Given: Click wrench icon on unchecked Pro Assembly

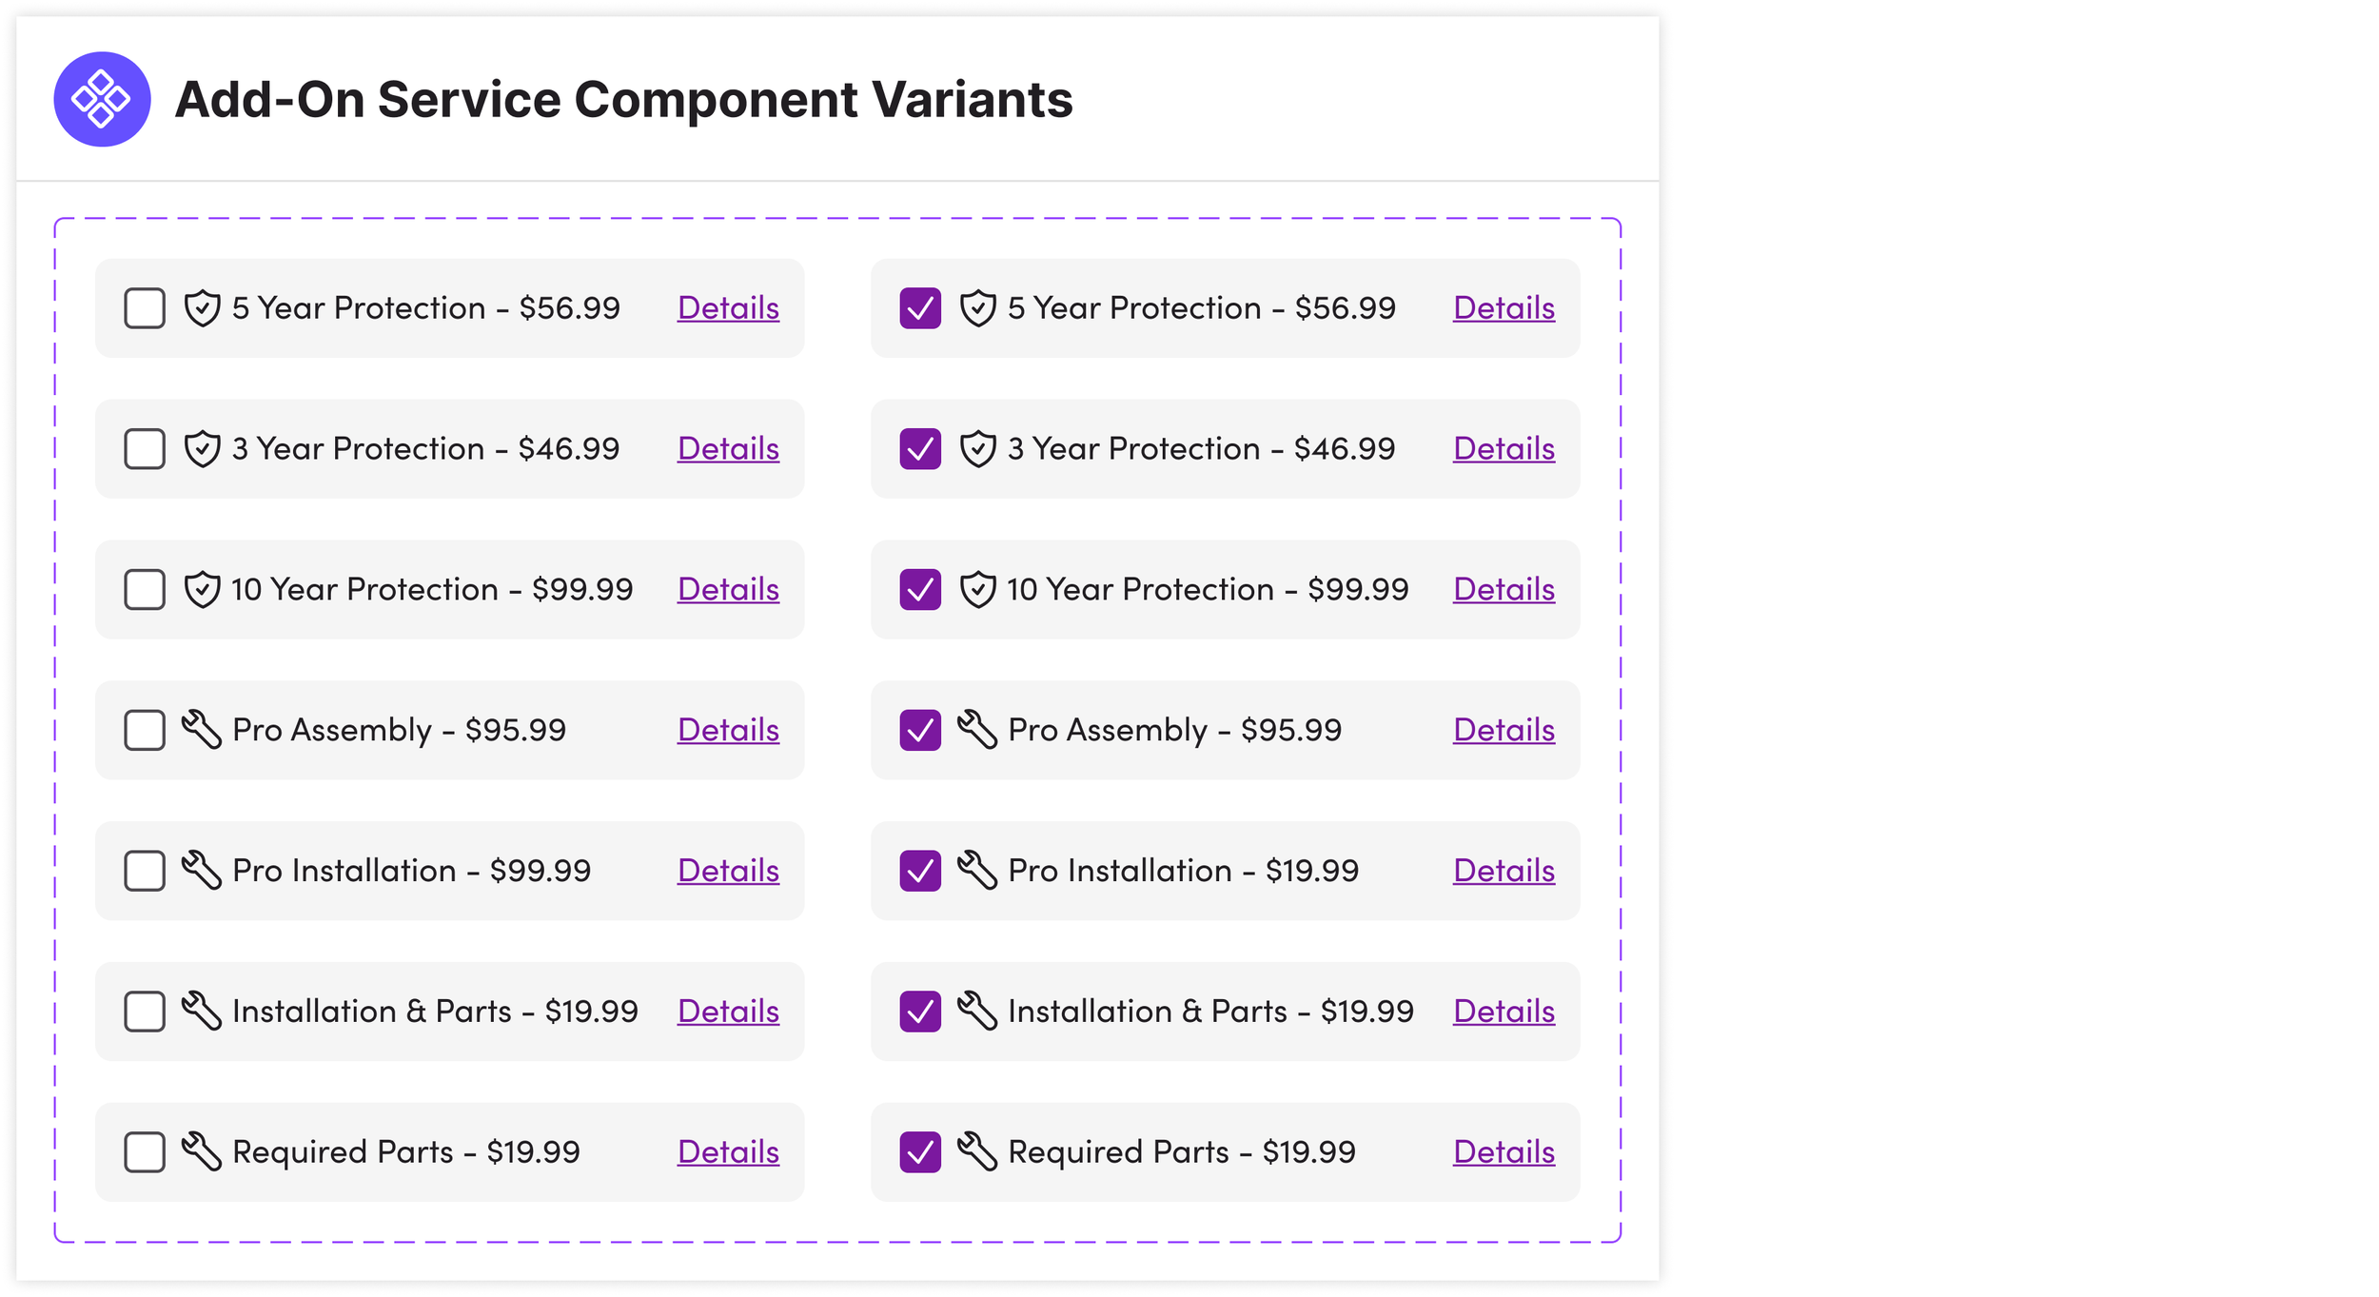Looking at the screenshot, I should tap(202, 730).
